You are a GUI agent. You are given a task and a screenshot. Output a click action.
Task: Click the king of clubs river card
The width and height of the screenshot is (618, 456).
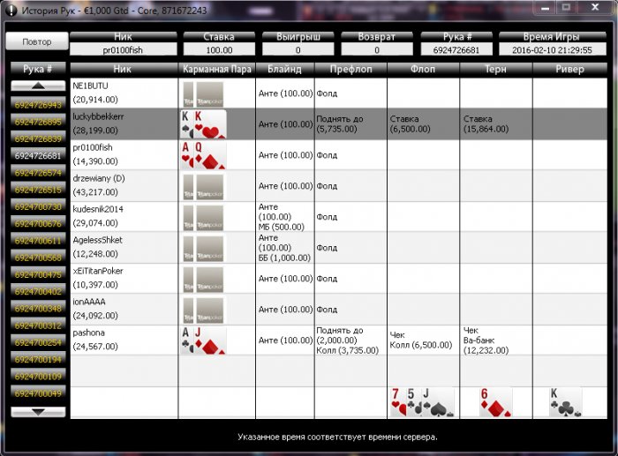(566, 402)
